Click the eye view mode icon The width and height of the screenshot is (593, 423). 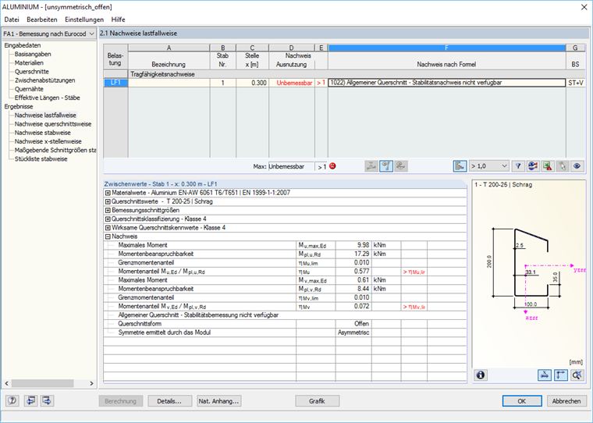[577, 166]
